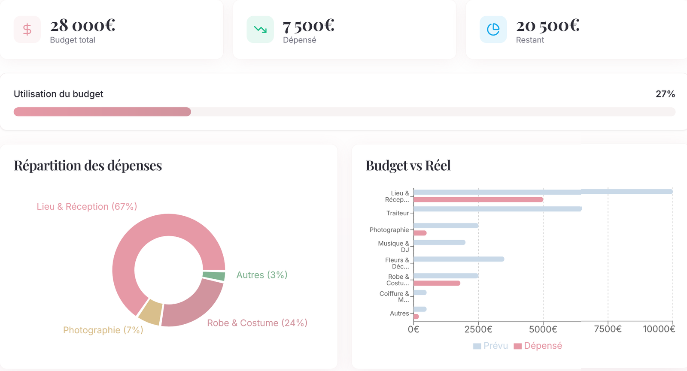Click the Fleurs & Déc planned bar

pos(459,259)
